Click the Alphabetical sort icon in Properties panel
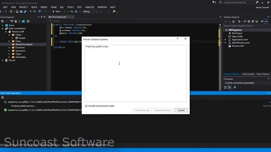Image resolution: width=271 pixels, height=152 pixels. click(x=230, y=87)
